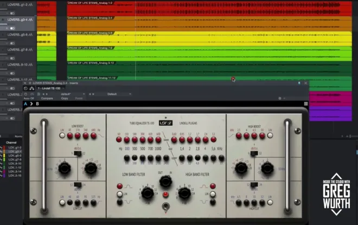Click the A-to-B copy arrow

click(31, 104)
